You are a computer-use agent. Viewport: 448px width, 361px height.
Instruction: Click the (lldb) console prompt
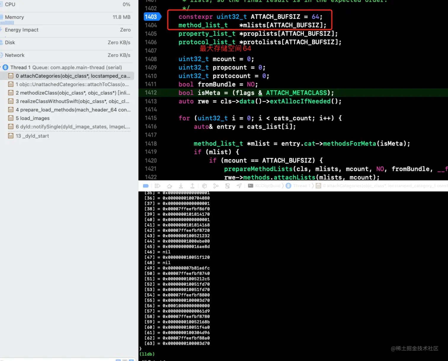[147, 354]
